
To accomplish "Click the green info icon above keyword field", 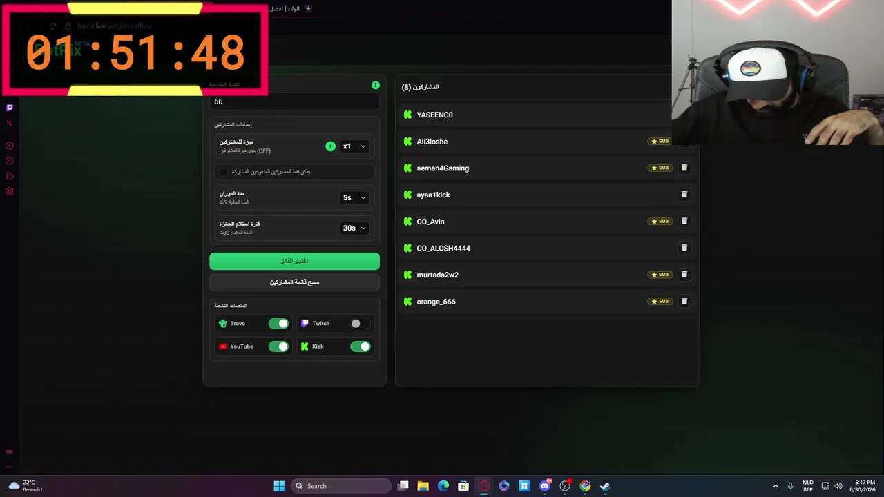I will (x=376, y=85).
